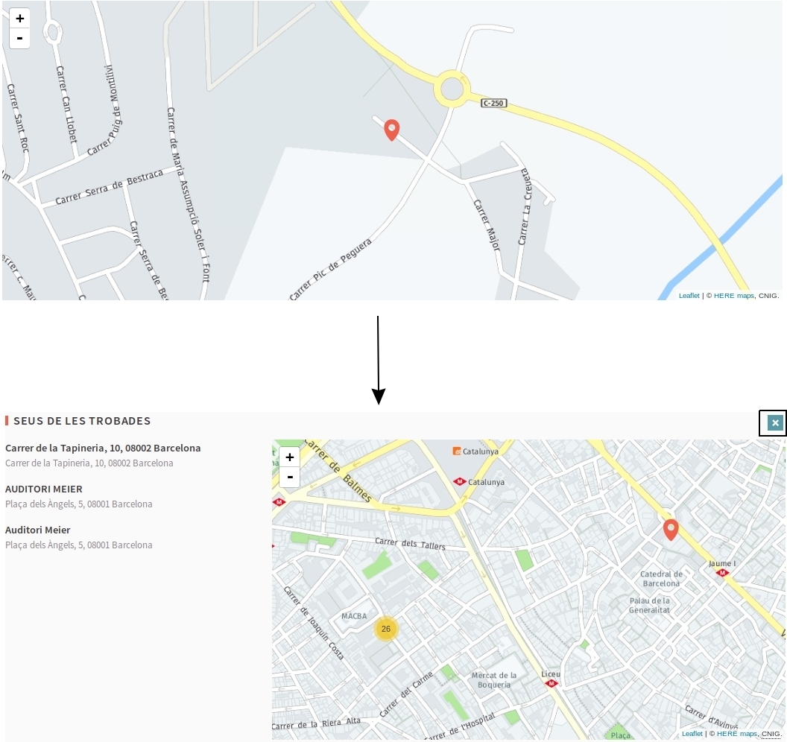Click the red pin near Catedral de Barcelona

click(x=671, y=529)
